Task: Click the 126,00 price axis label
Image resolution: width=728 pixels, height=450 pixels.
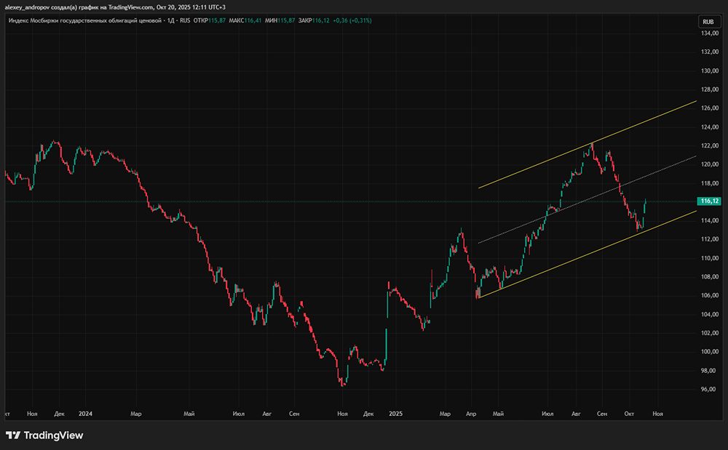Action: [710, 108]
